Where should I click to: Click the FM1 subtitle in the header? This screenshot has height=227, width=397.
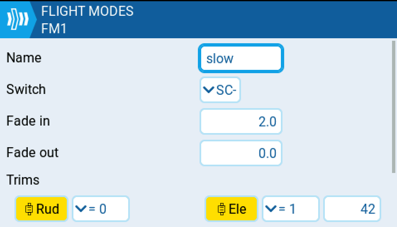54,29
